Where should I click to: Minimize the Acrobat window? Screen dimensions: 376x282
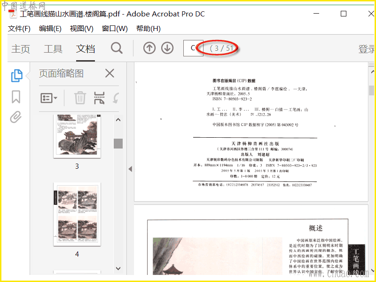coord(316,14)
